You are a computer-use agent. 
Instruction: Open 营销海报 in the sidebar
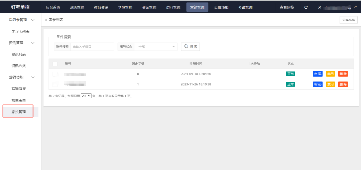pyautogui.click(x=19, y=89)
